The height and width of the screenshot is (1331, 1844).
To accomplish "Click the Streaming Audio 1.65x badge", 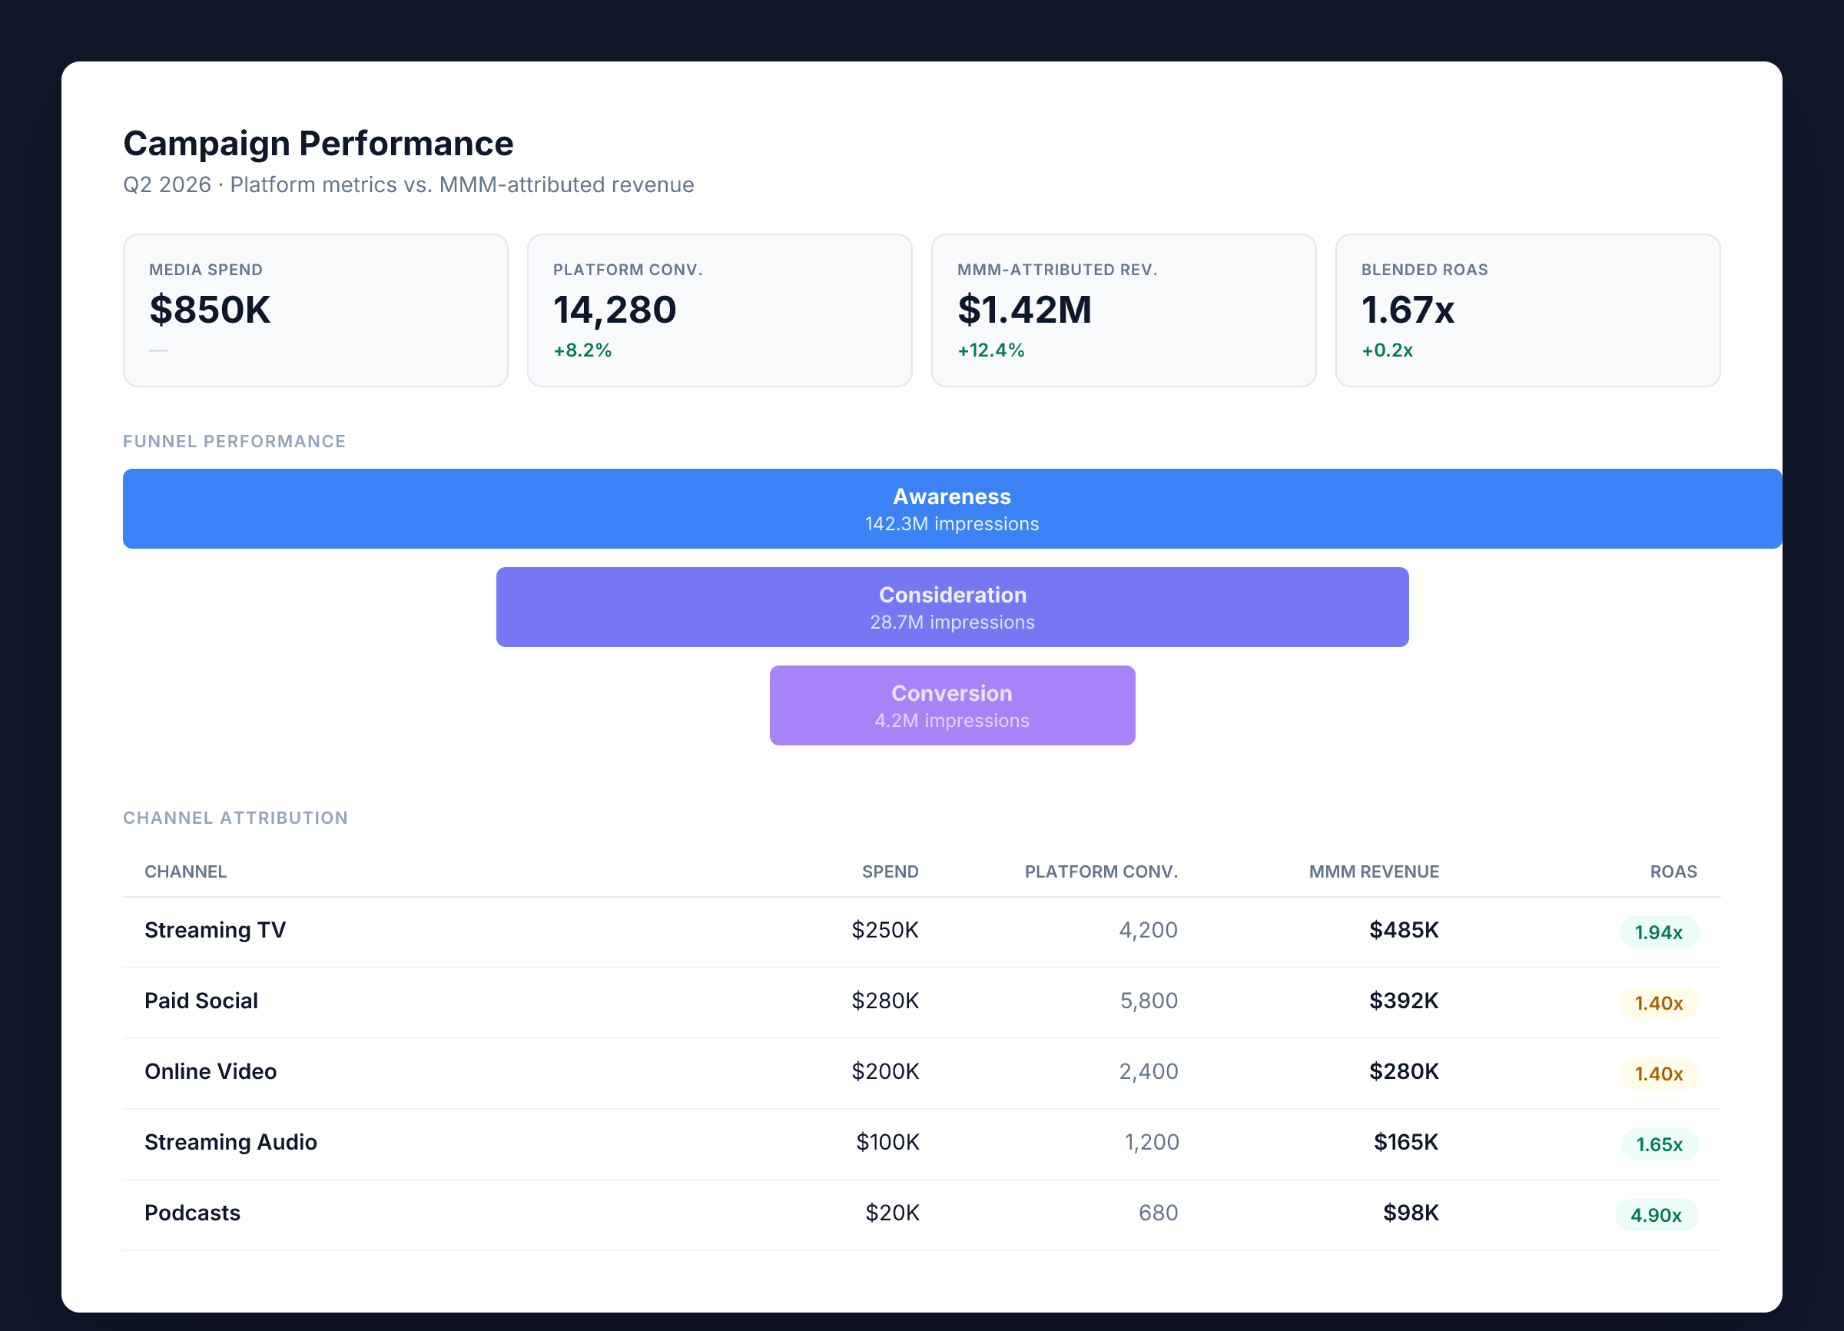I will point(1659,1145).
